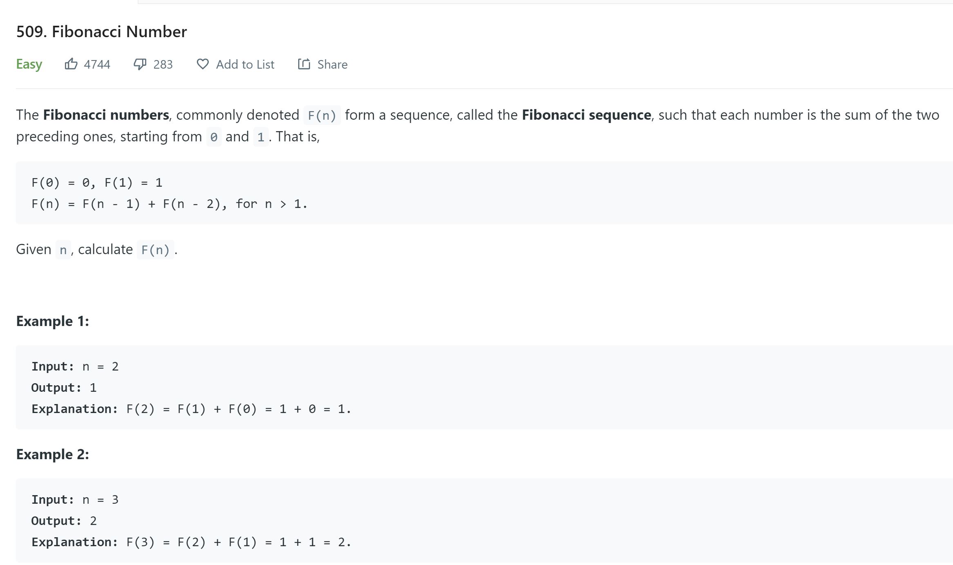953x565 pixels.
Task: Click the Share arrow icon
Action: click(x=304, y=64)
